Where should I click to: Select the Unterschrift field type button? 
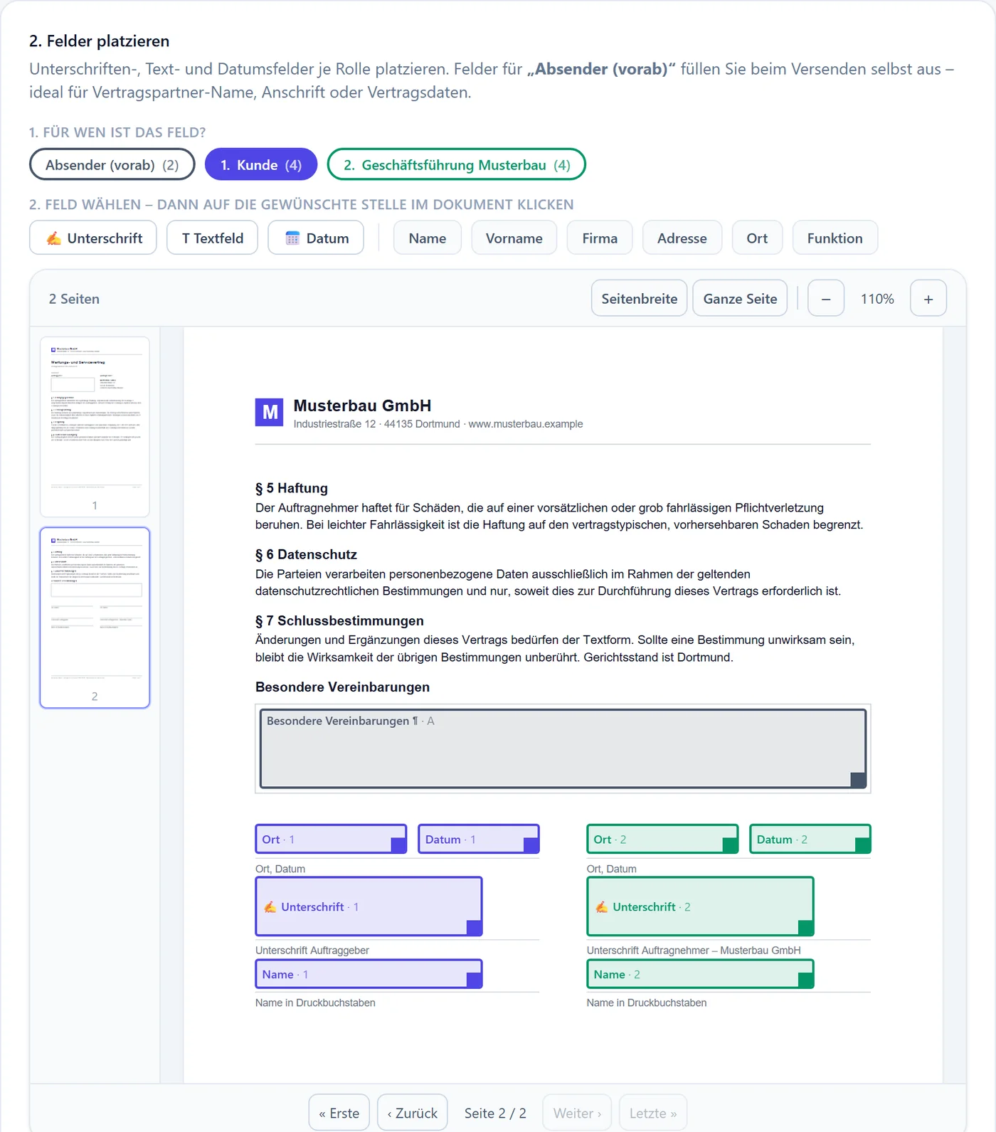[x=93, y=238]
